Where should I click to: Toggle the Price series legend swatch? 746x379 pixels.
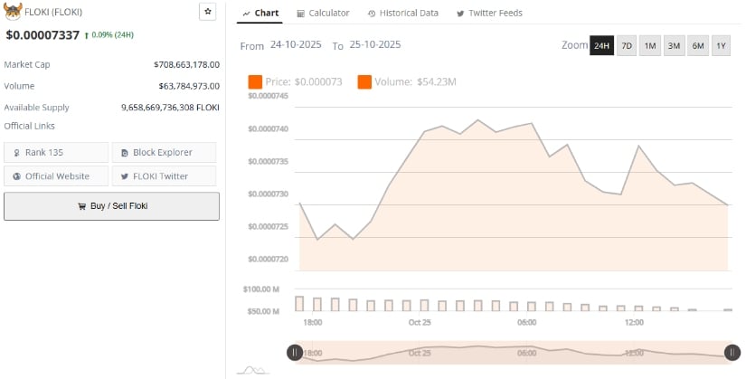coord(255,82)
